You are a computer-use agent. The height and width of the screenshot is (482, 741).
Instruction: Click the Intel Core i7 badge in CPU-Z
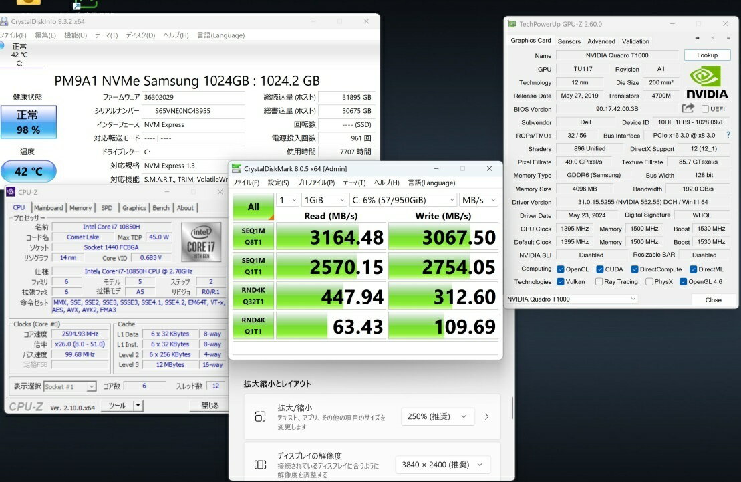coord(201,242)
